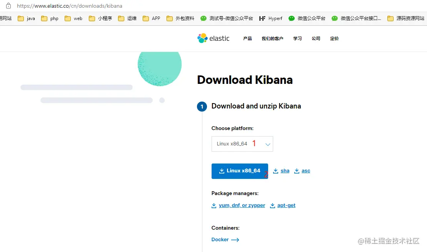
Task: Download the asc signature file
Action: coord(302,171)
